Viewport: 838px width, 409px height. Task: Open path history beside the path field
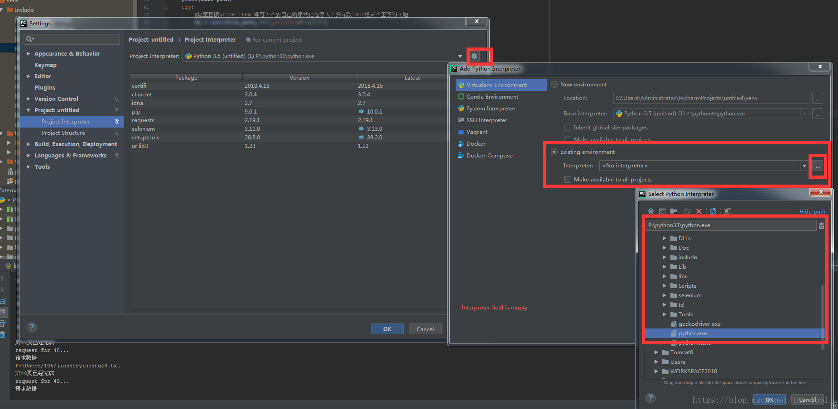pos(821,225)
